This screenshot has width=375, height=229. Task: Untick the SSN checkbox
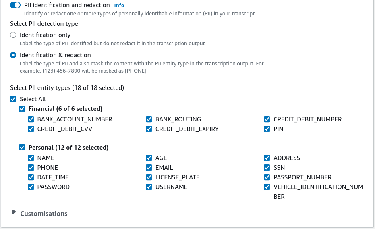point(267,167)
